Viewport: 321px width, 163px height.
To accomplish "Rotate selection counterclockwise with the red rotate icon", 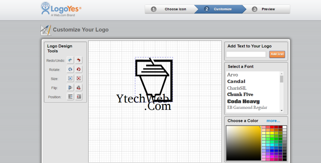I will pos(79,69).
